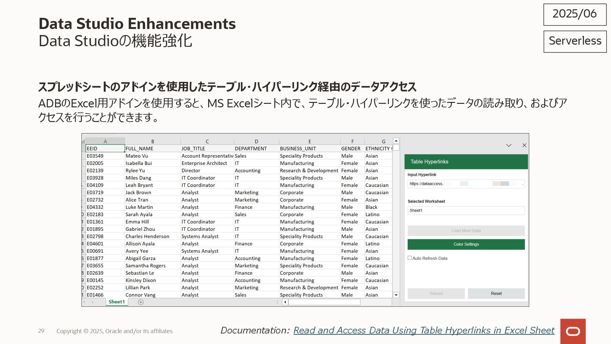Click the FULL_NAME header cell
Screen dimensions: 611x344
pyautogui.click(x=152, y=148)
